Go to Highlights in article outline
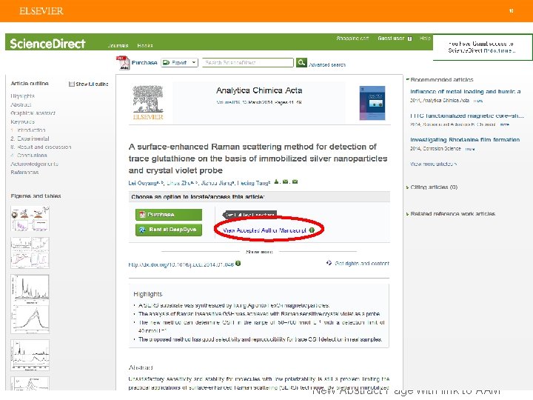The image size is (533, 400). coord(22,96)
